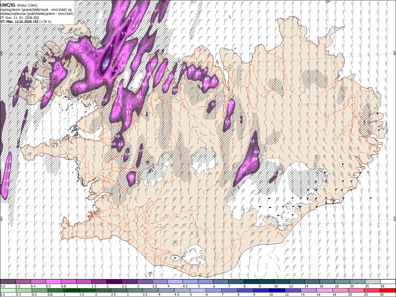Click the 3.0 precipitation value on the map
This screenshot has width=396, height=297.
point(114,71)
